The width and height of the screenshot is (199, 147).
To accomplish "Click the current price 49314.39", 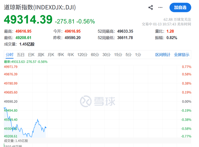I will click(x=28, y=19).
